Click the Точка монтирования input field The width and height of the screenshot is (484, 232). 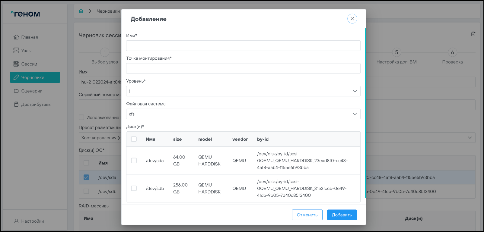pyautogui.click(x=243, y=68)
